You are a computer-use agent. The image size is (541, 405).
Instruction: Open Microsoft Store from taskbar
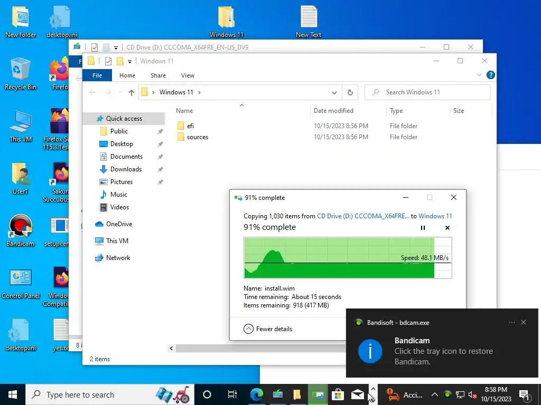338,394
